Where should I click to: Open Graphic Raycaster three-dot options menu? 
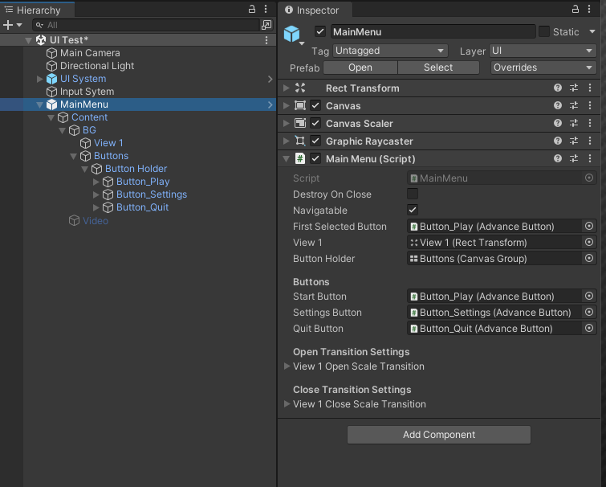[590, 141]
